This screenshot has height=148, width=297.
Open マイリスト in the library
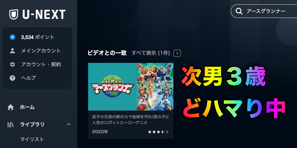[32, 139]
